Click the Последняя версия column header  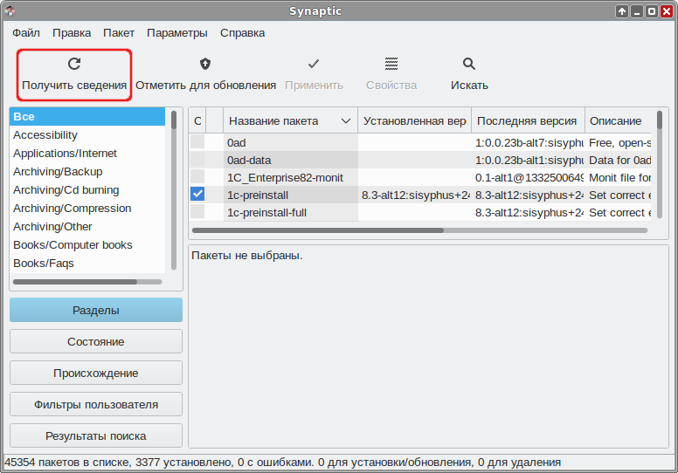pos(528,121)
